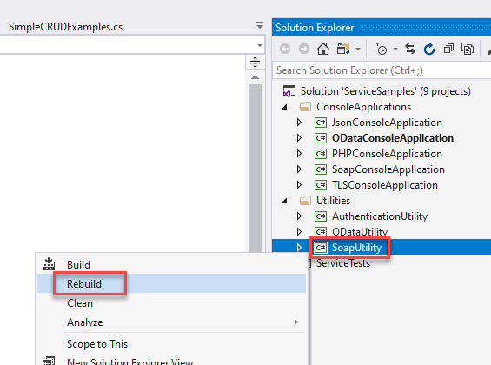
Task: Click Sync with Active Document arrows icon
Action: [x=410, y=49]
